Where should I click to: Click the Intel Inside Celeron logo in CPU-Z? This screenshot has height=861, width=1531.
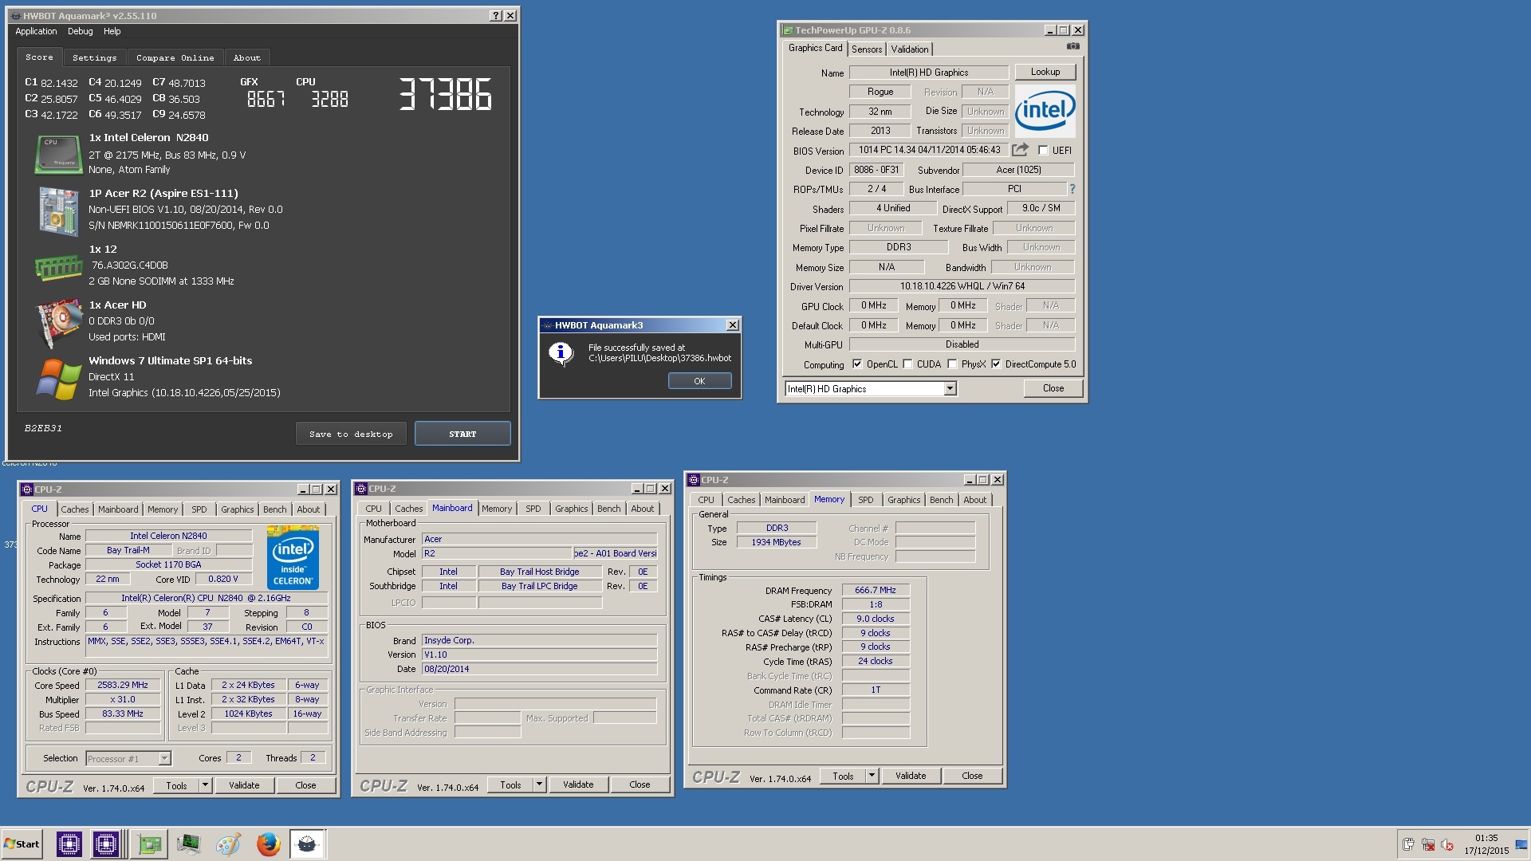click(x=293, y=556)
